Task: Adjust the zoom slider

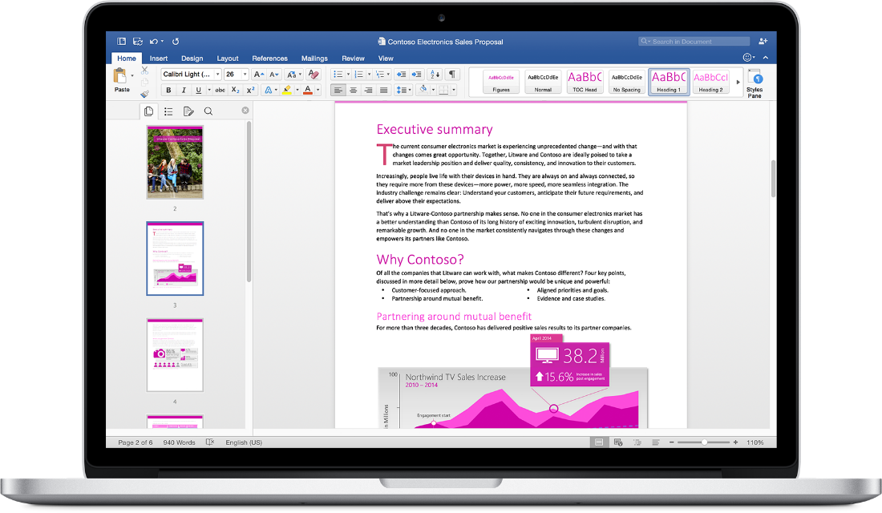Action: pyautogui.click(x=705, y=442)
